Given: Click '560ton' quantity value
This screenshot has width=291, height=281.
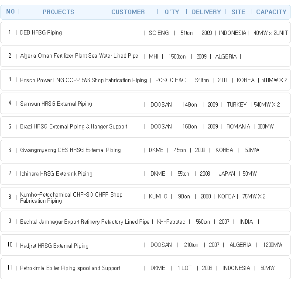Looking at the screenshot, I should click(x=203, y=222).
